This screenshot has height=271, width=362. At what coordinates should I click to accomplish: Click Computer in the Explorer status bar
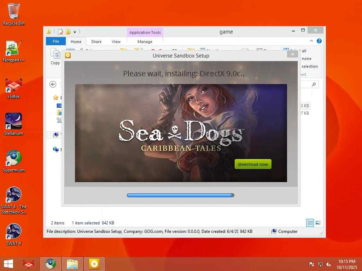tap(285, 231)
